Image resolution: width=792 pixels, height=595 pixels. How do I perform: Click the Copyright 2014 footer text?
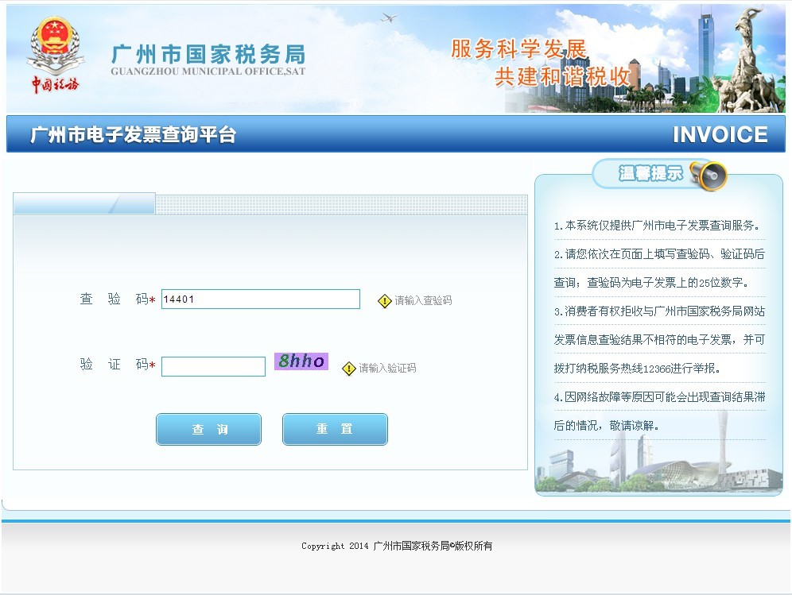(397, 546)
